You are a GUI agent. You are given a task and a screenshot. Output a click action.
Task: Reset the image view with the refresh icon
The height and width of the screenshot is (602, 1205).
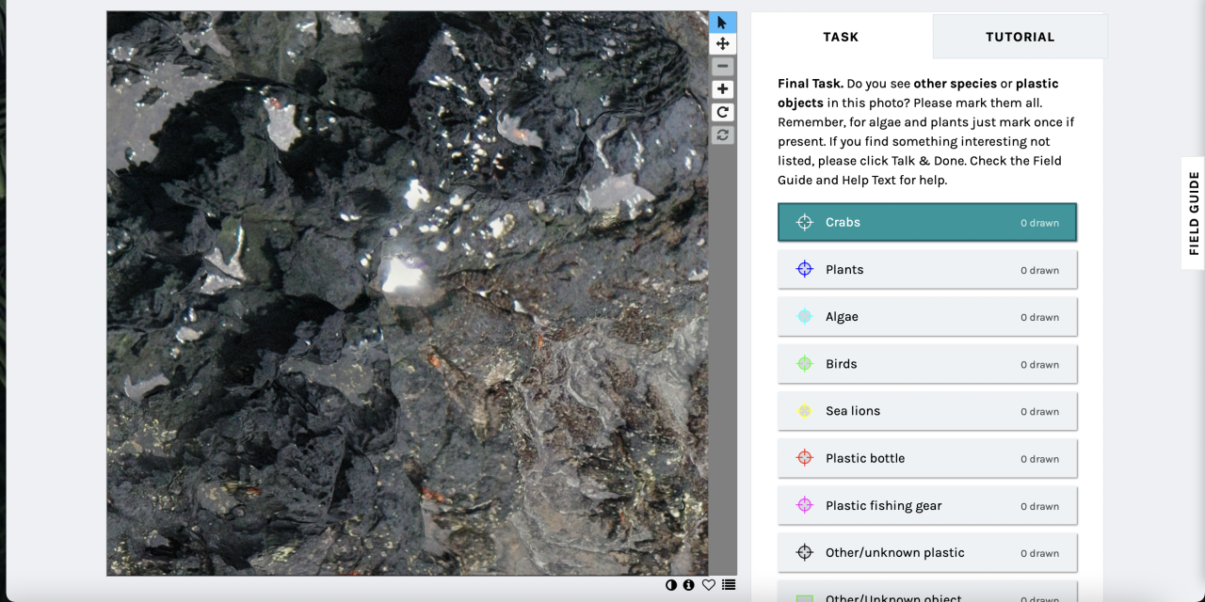[x=722, y=135]
